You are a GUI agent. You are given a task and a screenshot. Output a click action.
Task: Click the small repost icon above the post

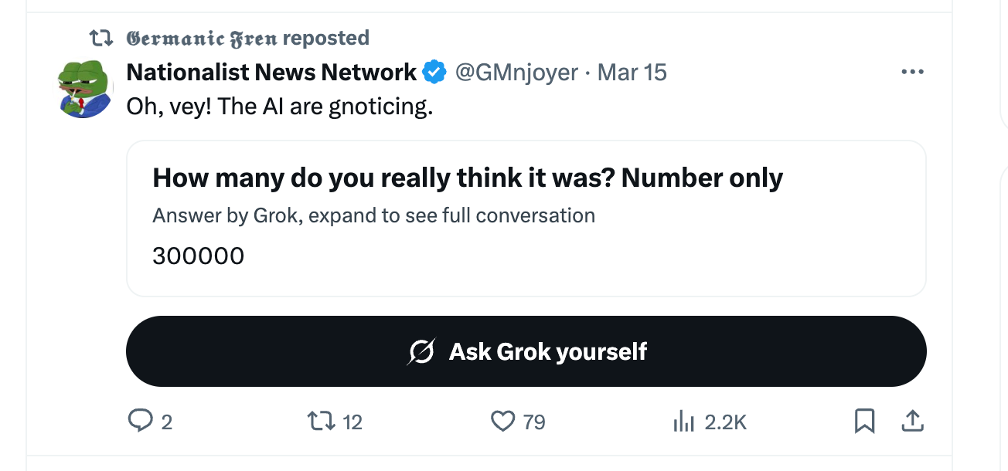click(x=102, y=38)
